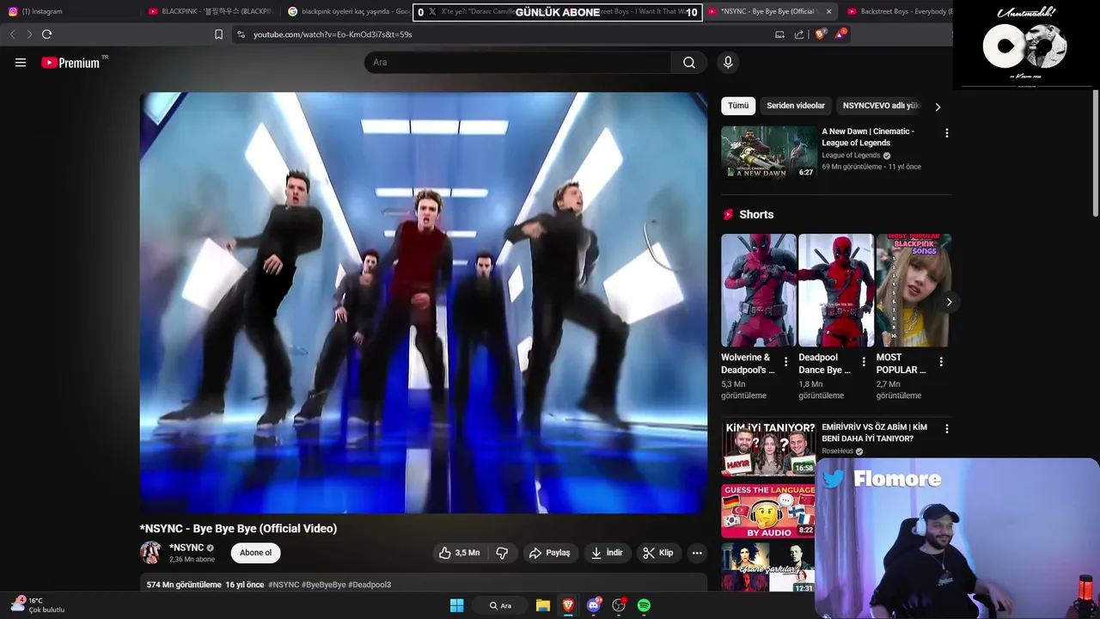Open *NSYNC channel name link

186,548
